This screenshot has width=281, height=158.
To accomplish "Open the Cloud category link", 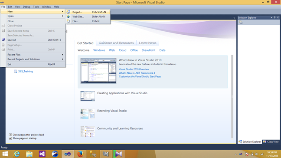I will tap(123, 50).
